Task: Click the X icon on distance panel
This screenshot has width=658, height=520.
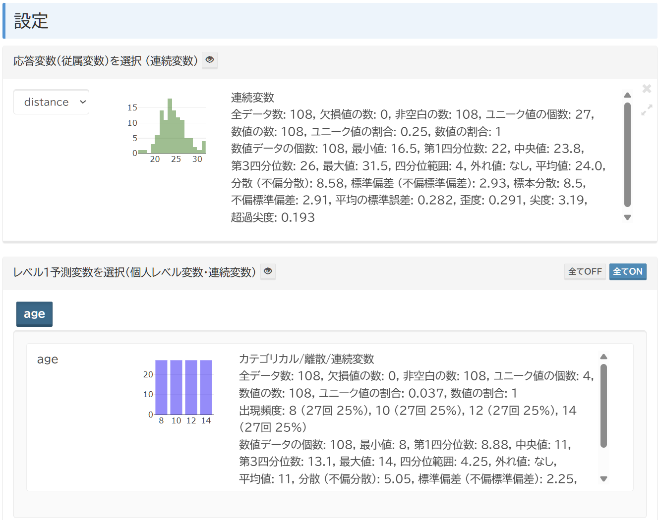Action: [x=647, y=89]
